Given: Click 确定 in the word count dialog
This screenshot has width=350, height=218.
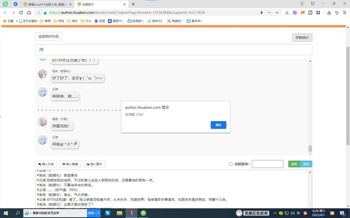Looking at the screenshot, I should tap(218, 125).
